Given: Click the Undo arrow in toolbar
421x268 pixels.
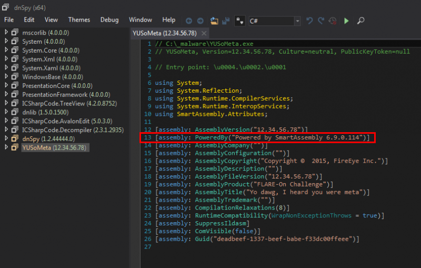Looking at the screenshot, I should tap(309, 21).
